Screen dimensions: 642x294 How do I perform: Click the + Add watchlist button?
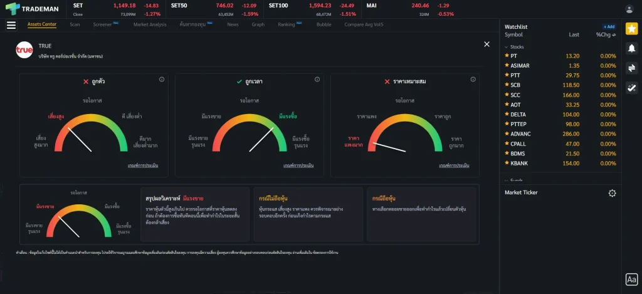pyautogui.click(x=609, y=27)
